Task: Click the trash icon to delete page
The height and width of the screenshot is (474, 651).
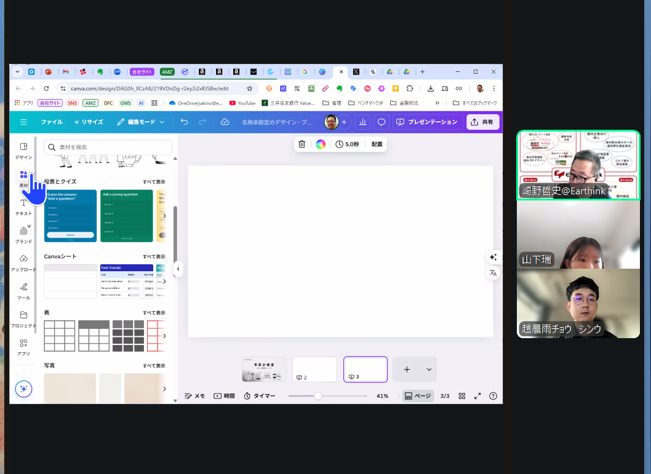Action: point(302,144)
